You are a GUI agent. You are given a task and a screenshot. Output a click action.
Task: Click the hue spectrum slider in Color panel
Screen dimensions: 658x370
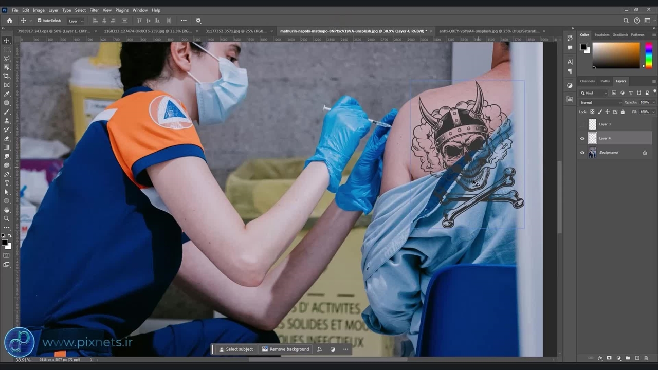click(x=649, y=55)
